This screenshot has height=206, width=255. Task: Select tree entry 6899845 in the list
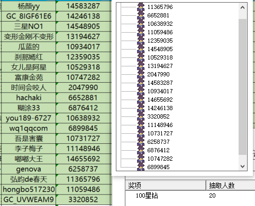(158, 167)
